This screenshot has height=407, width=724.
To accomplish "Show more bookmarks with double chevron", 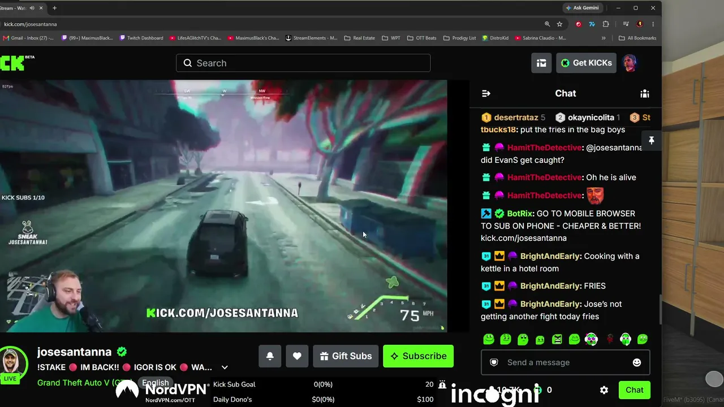I will pyautogui.click(x=604, y=38).
